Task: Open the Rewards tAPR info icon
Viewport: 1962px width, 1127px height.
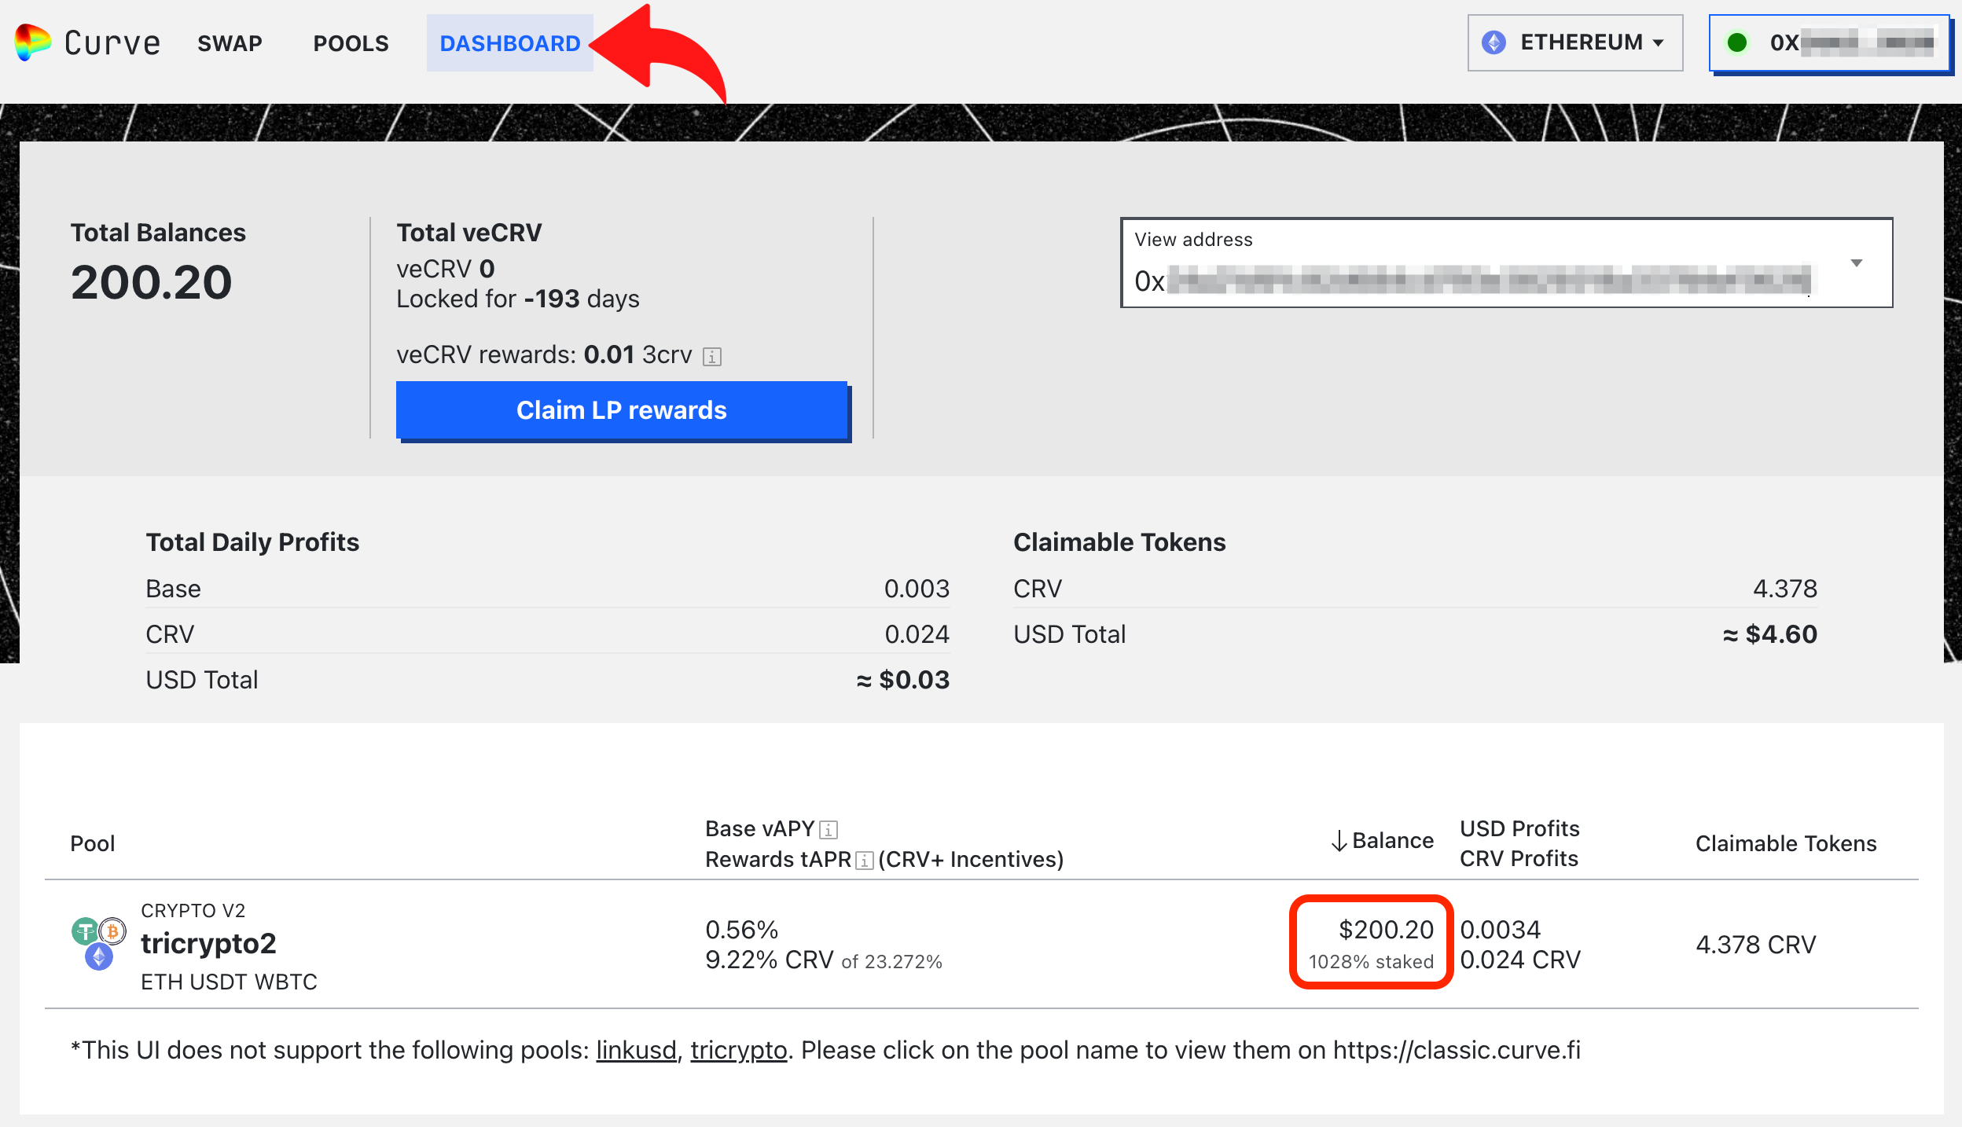Action: [x=865, y=861]
